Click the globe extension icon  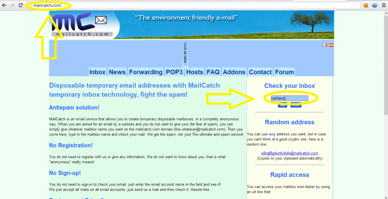pyautogui.click(x=375, y=6)
